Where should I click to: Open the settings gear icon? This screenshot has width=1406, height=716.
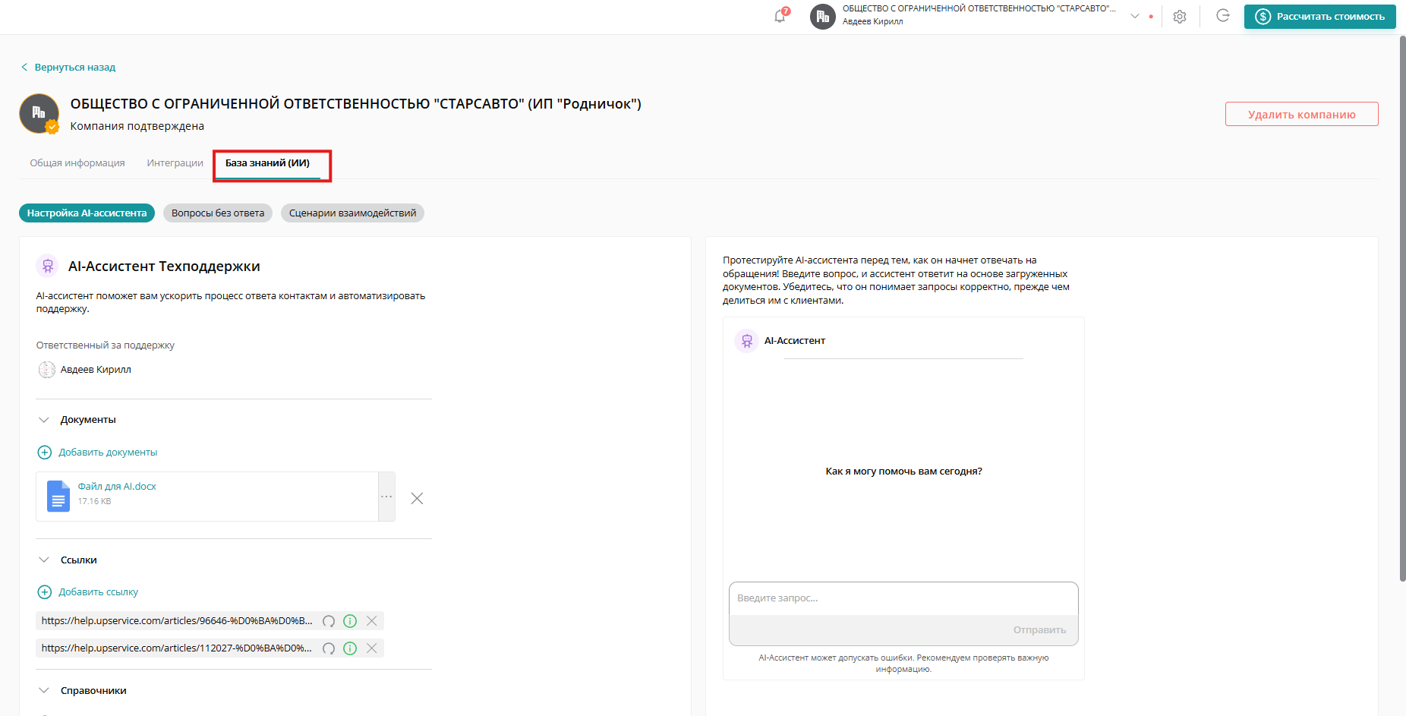tap(1179, 17)
